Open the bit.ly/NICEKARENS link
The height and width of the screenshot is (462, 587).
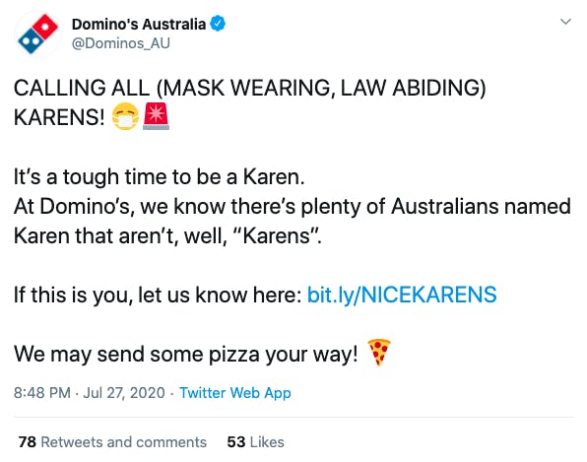[x=402, y=295]
